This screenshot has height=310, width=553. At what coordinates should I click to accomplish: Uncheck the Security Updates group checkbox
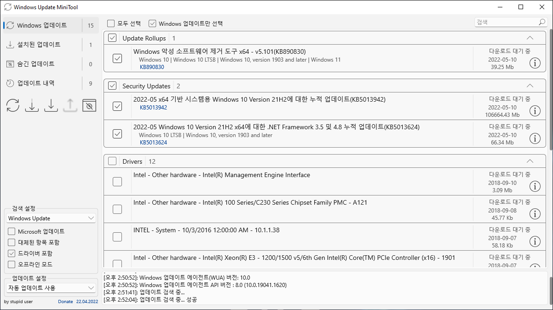(x=112, y=86)
